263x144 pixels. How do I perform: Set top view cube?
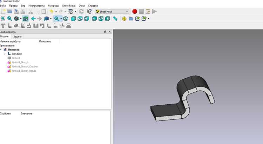(80, 19)
